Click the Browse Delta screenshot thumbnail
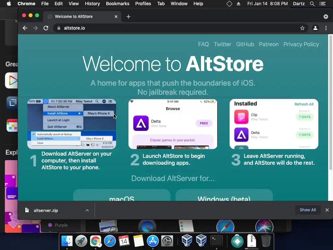The image size is (333, 250). (173, 124)
